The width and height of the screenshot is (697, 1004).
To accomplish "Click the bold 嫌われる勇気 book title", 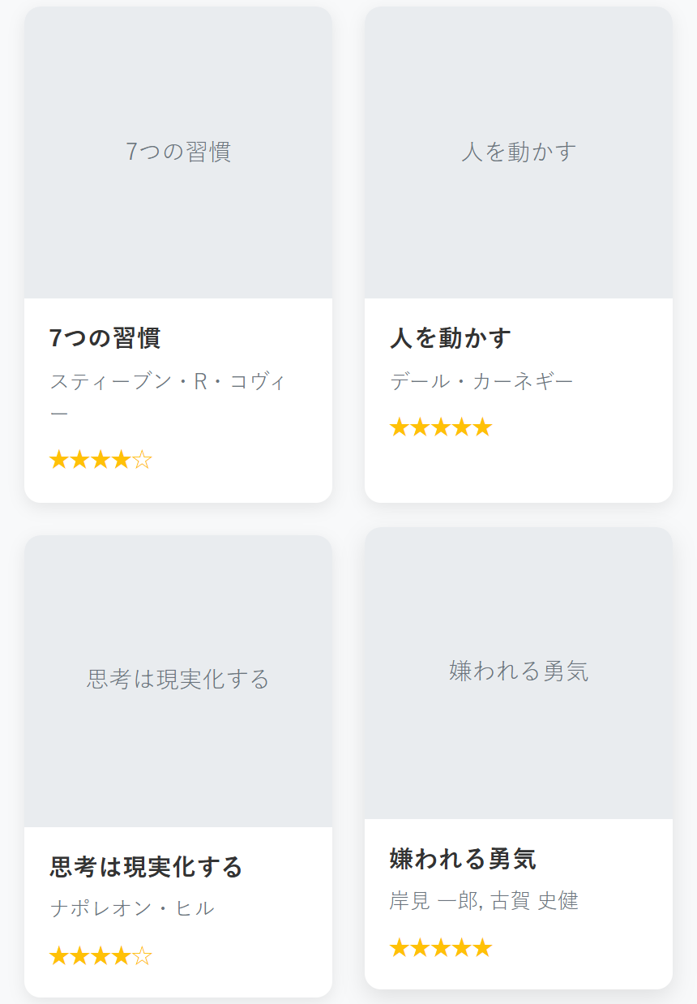I will pyautogui.click(x=463, y=859).
